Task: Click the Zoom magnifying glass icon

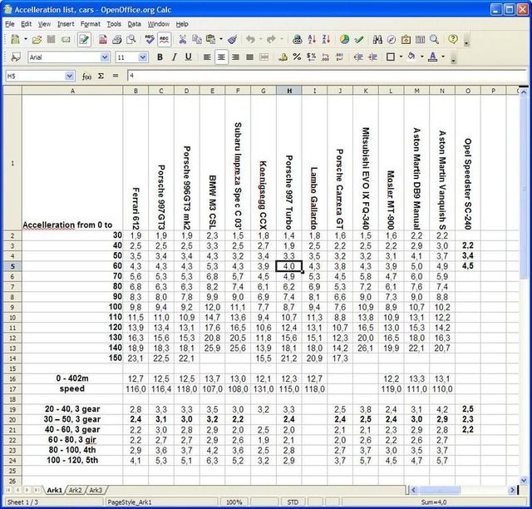Action: pos(434,40)
